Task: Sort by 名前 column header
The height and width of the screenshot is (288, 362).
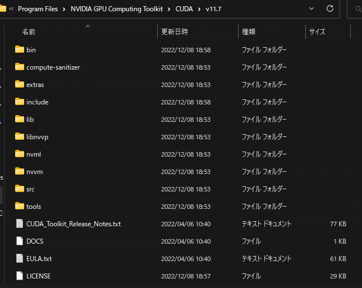Action: pos(29,31)
